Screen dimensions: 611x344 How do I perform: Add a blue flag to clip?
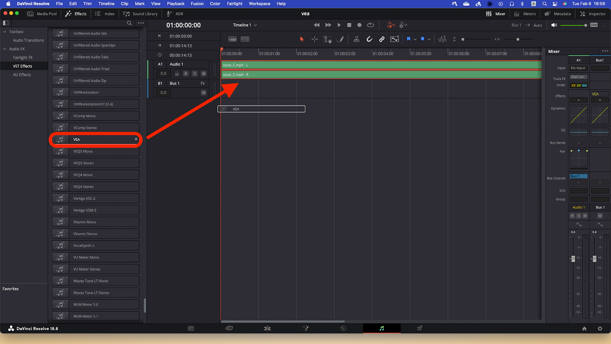409,39
